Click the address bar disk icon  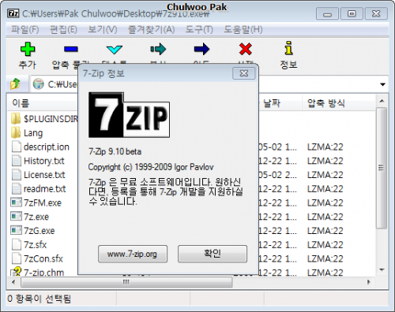39,84
